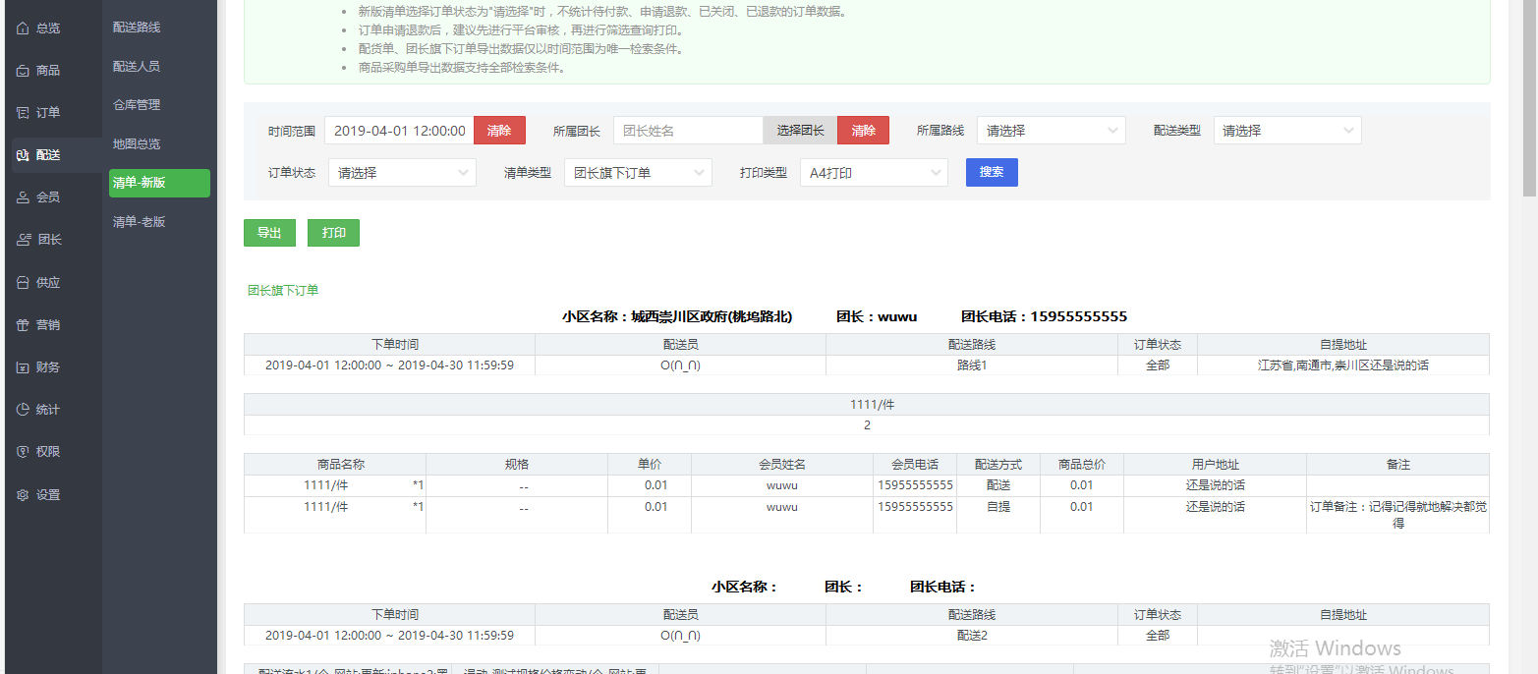The image size is (1538, 674).
Task: Click the 团长姓名 input field
Action: click(688, 131)
